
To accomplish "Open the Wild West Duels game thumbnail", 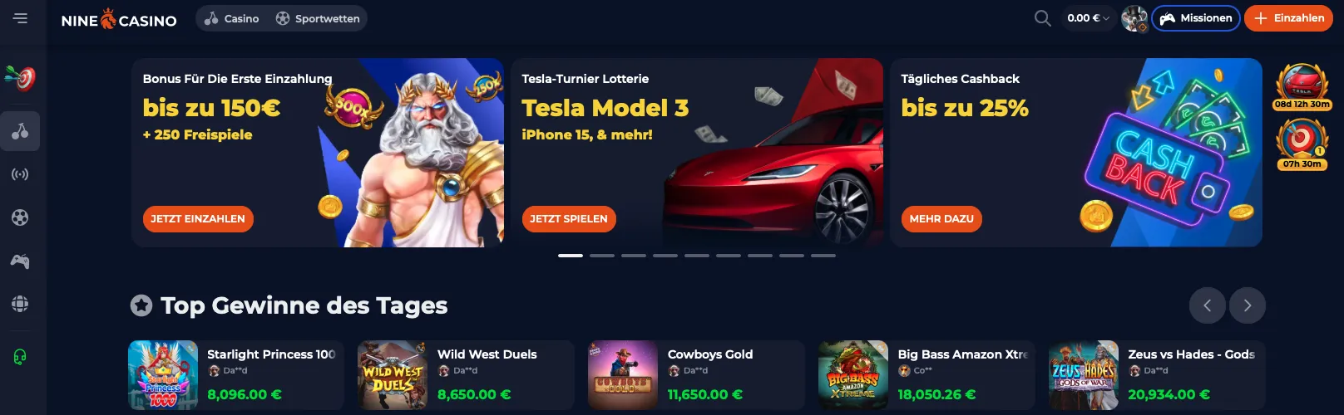I will (392, 375).
